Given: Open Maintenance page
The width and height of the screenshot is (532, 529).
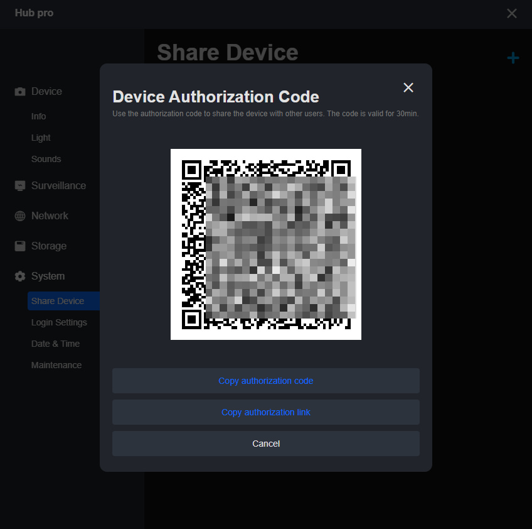Looking at the screenshot, I should (x=56, y=365).
